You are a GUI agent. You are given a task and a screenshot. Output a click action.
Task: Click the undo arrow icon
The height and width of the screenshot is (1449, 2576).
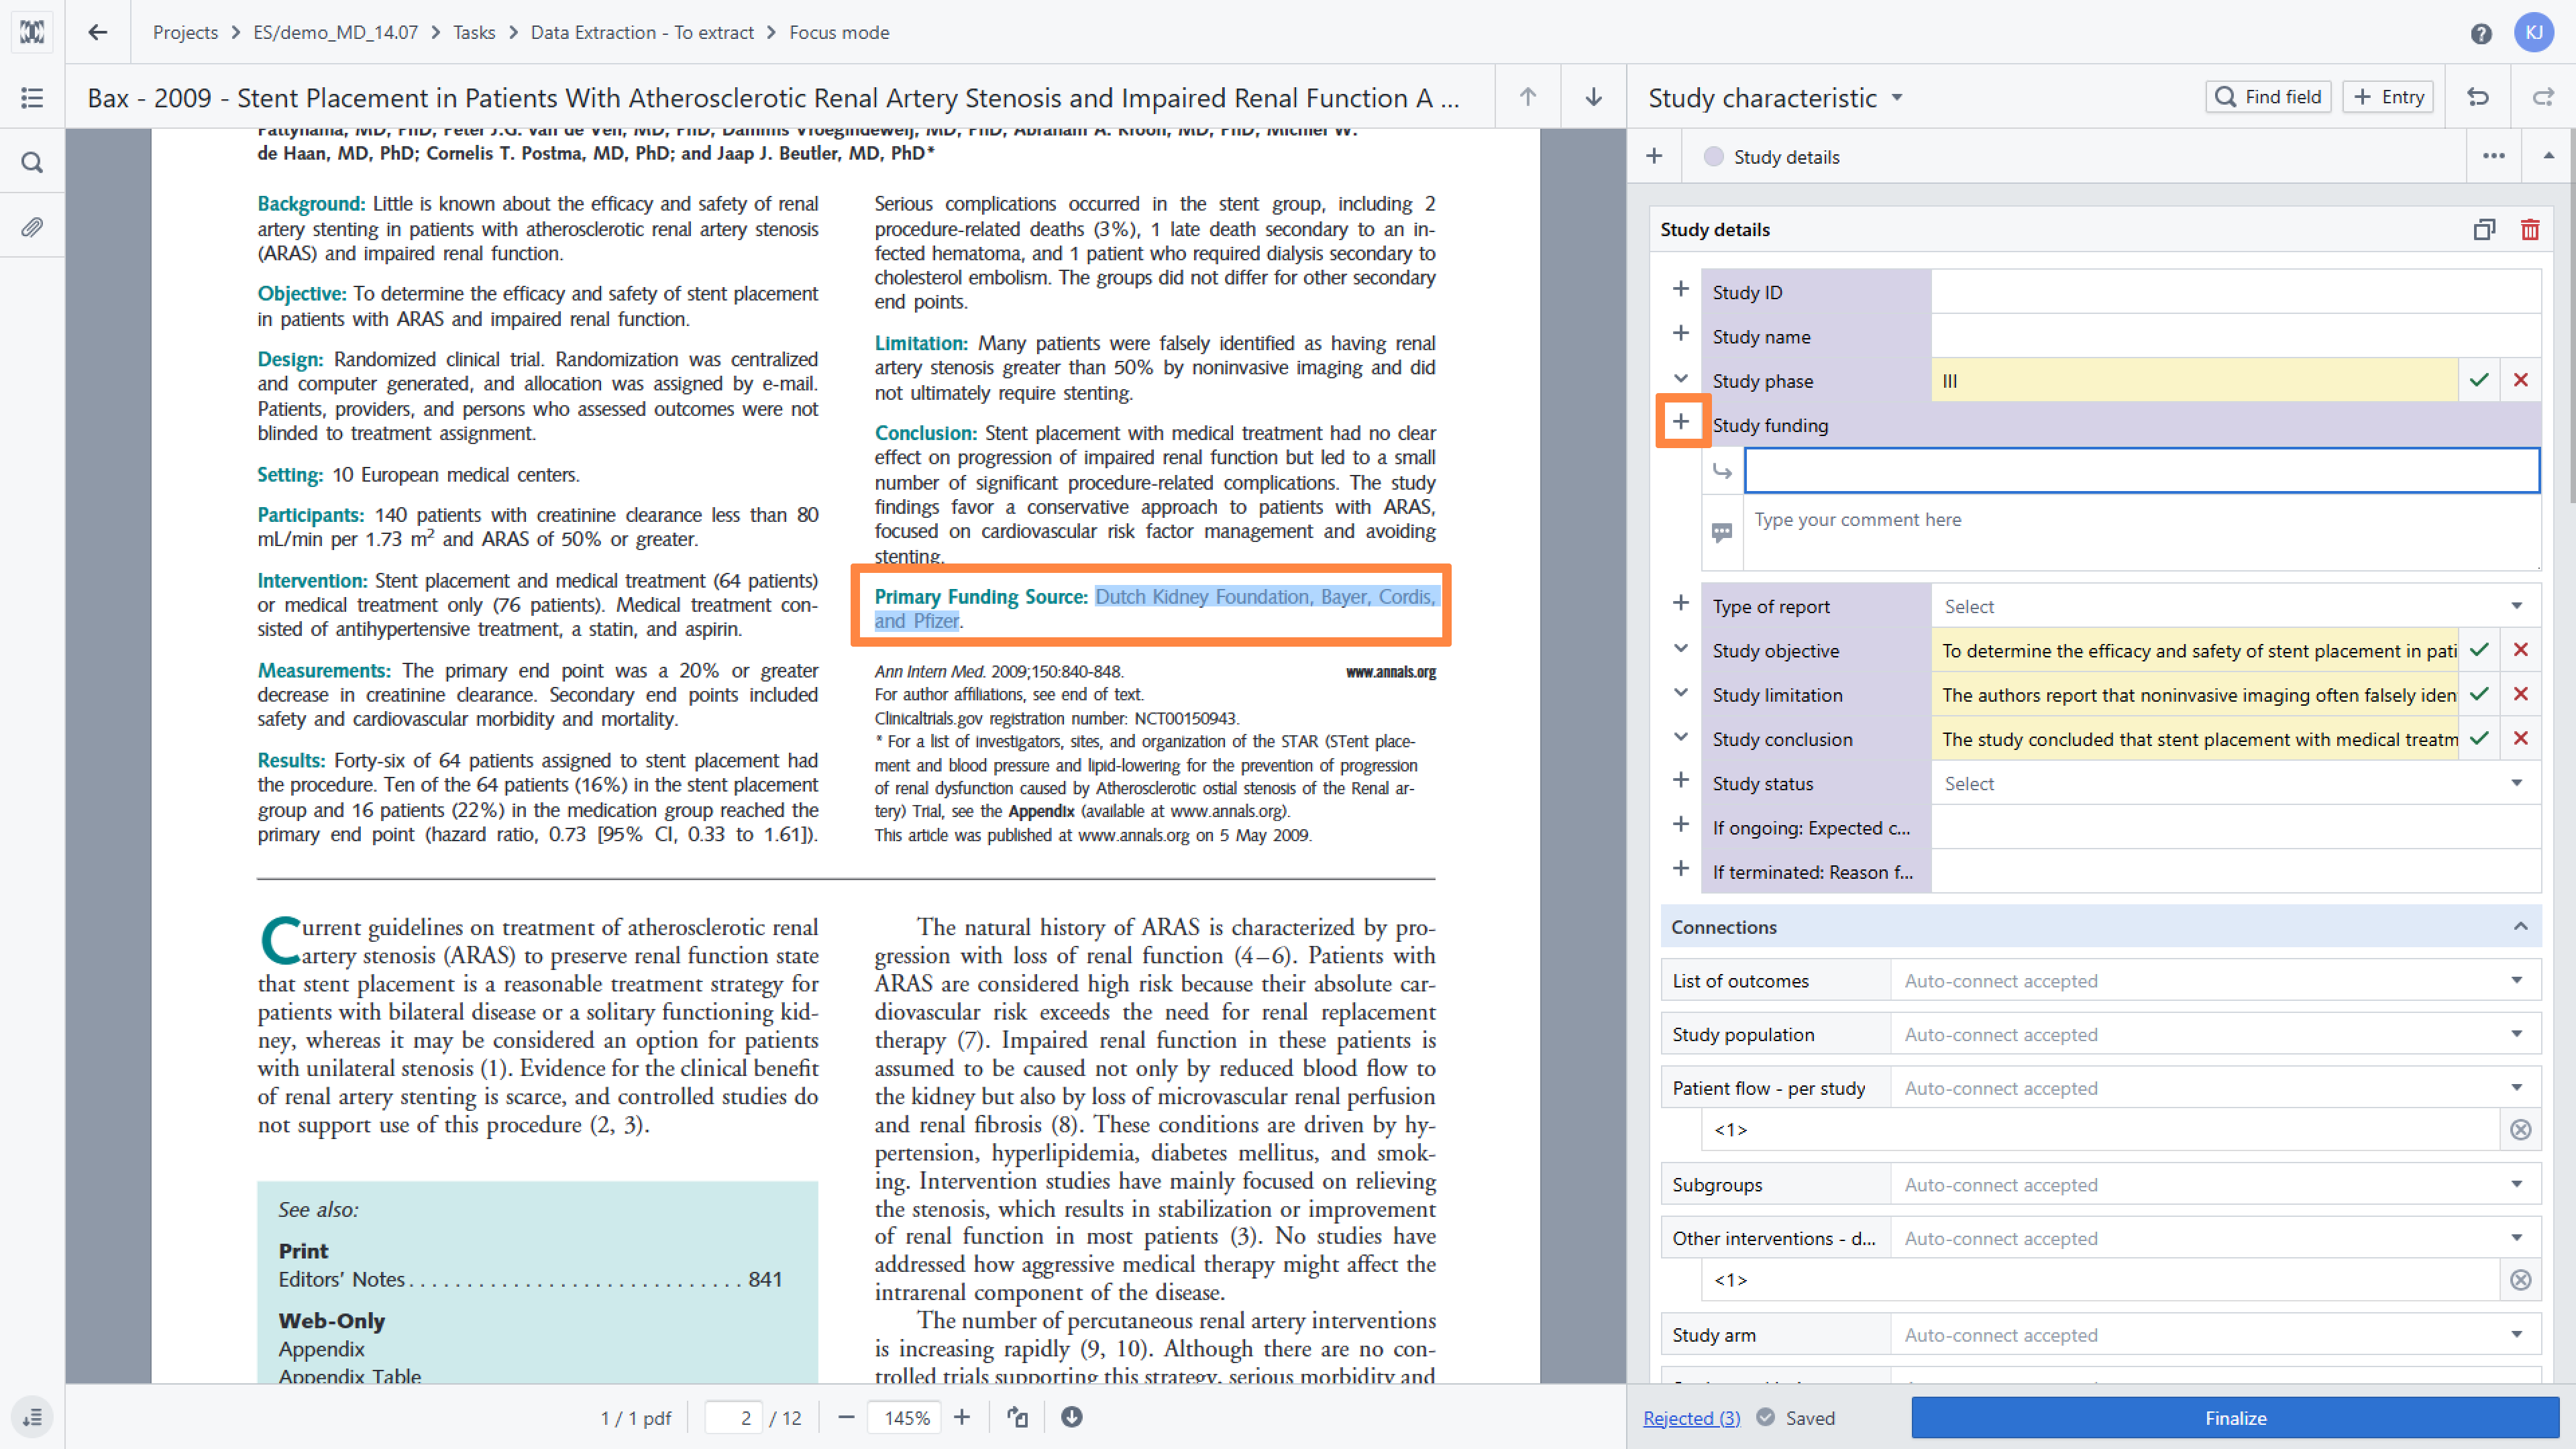[x=2478, y=97]
